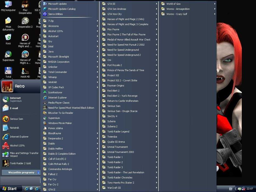Image resolution: width=256 pixels, height=192 pixels.
Task: Open the Kosz recycle bin icon
Action: (8, 39)
